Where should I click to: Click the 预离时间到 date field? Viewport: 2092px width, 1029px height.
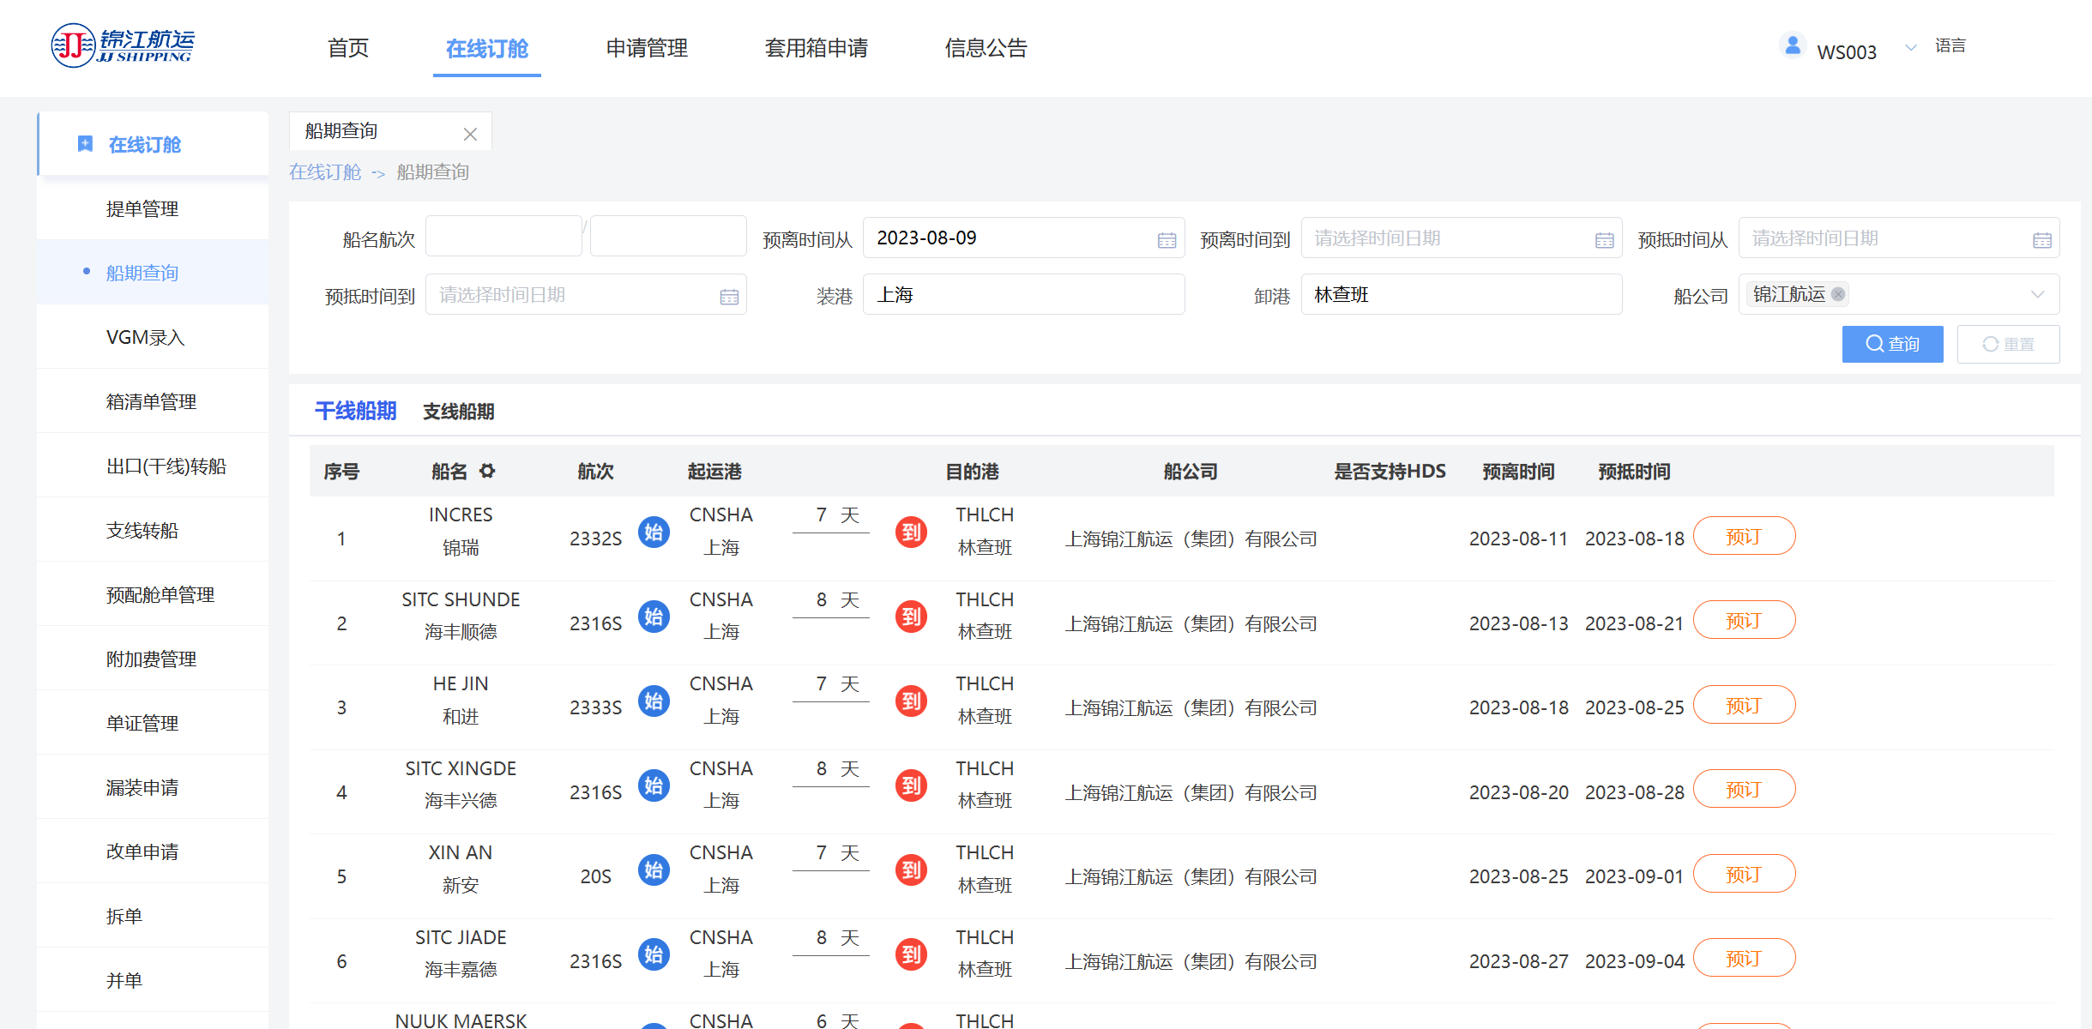[1462, 238]
